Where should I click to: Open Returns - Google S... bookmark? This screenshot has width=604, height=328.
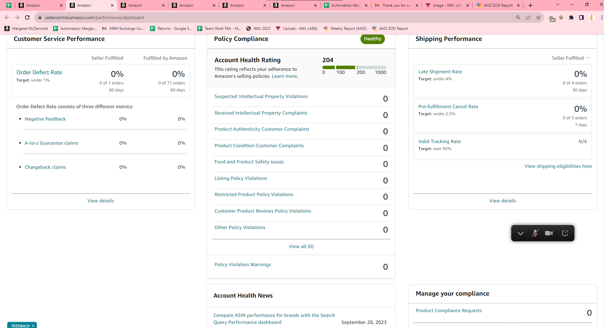(x=171, y=29)
